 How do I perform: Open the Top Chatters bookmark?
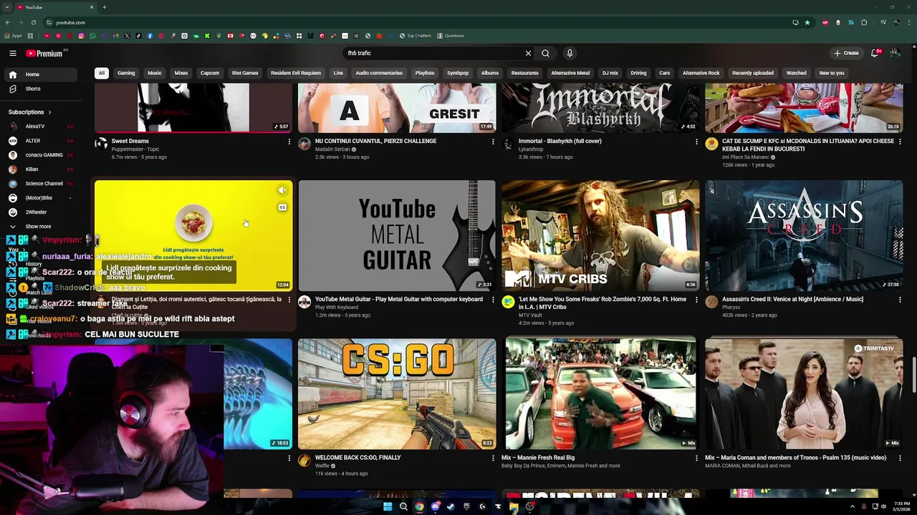[x=416, y=36]
